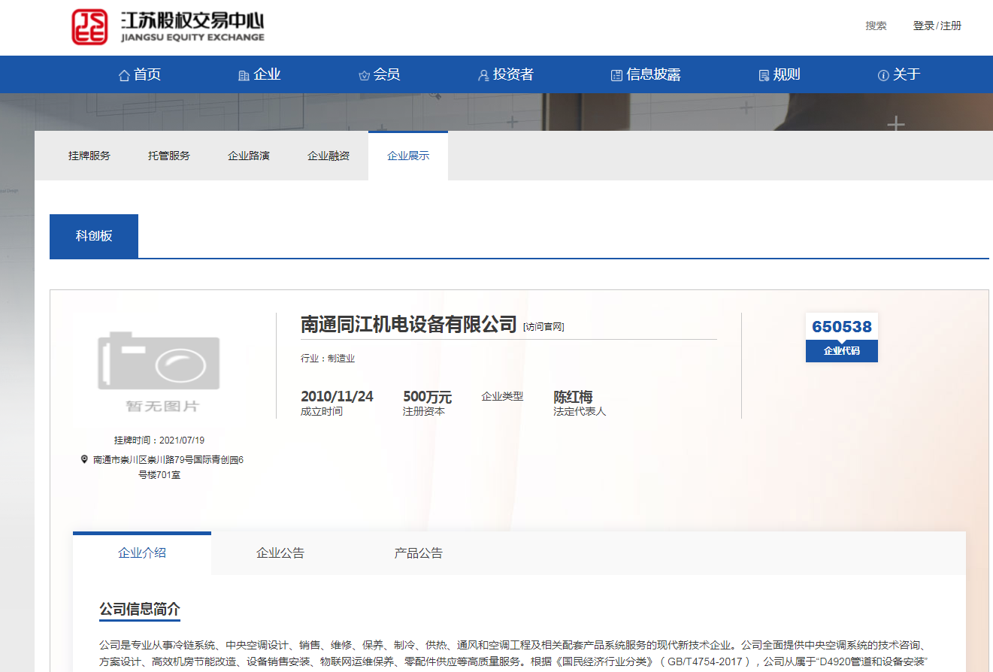Switch to the 托管服务 tab

(169, 156)
